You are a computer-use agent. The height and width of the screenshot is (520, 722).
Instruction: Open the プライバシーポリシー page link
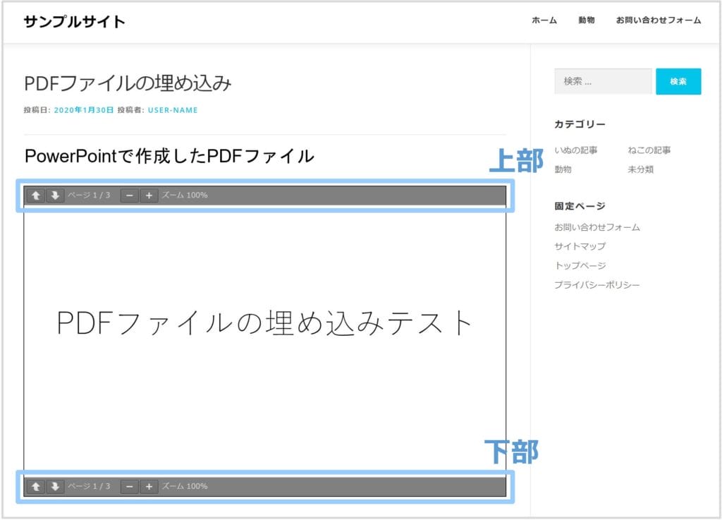(x=597, y=285)
